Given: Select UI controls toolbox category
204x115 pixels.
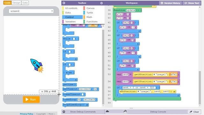Looking at the screenshot, I should [x=72, y=8].
